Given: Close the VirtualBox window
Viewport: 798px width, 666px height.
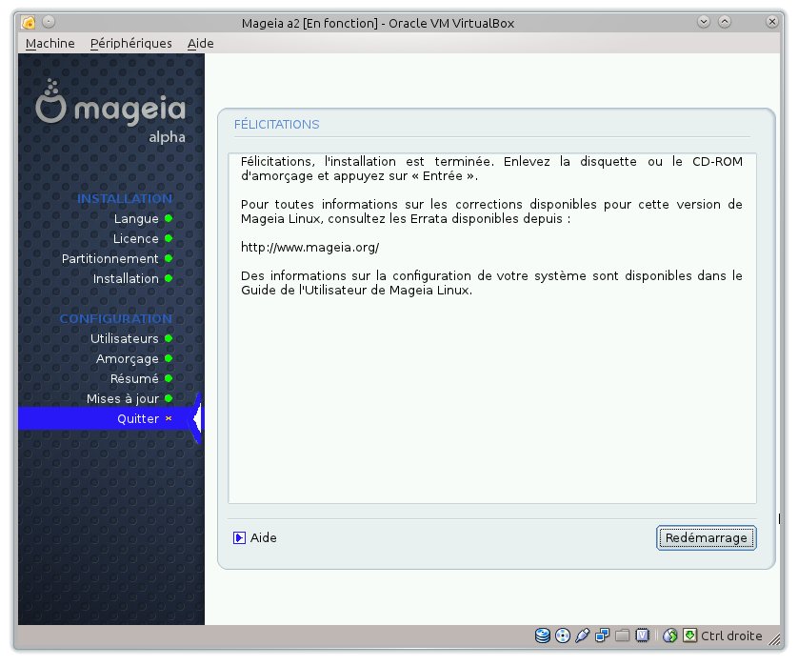Looking at the screenshot, I should click(772, 22).
